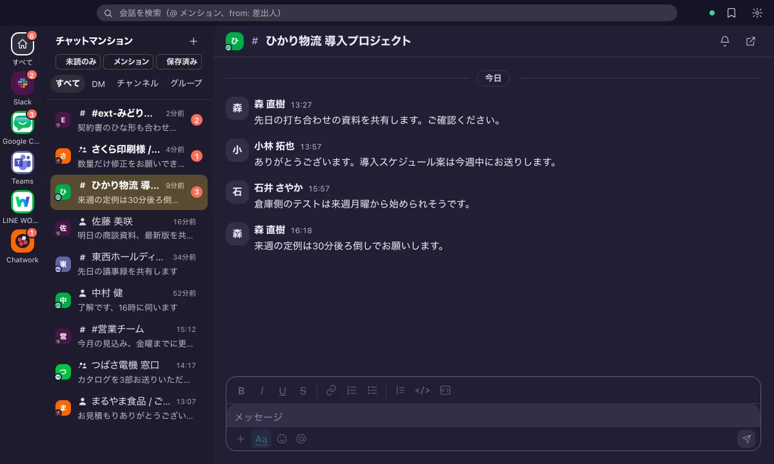Open the すべて home inbox icon
This screenshot has width=774, height=464.
pos(23,44)
